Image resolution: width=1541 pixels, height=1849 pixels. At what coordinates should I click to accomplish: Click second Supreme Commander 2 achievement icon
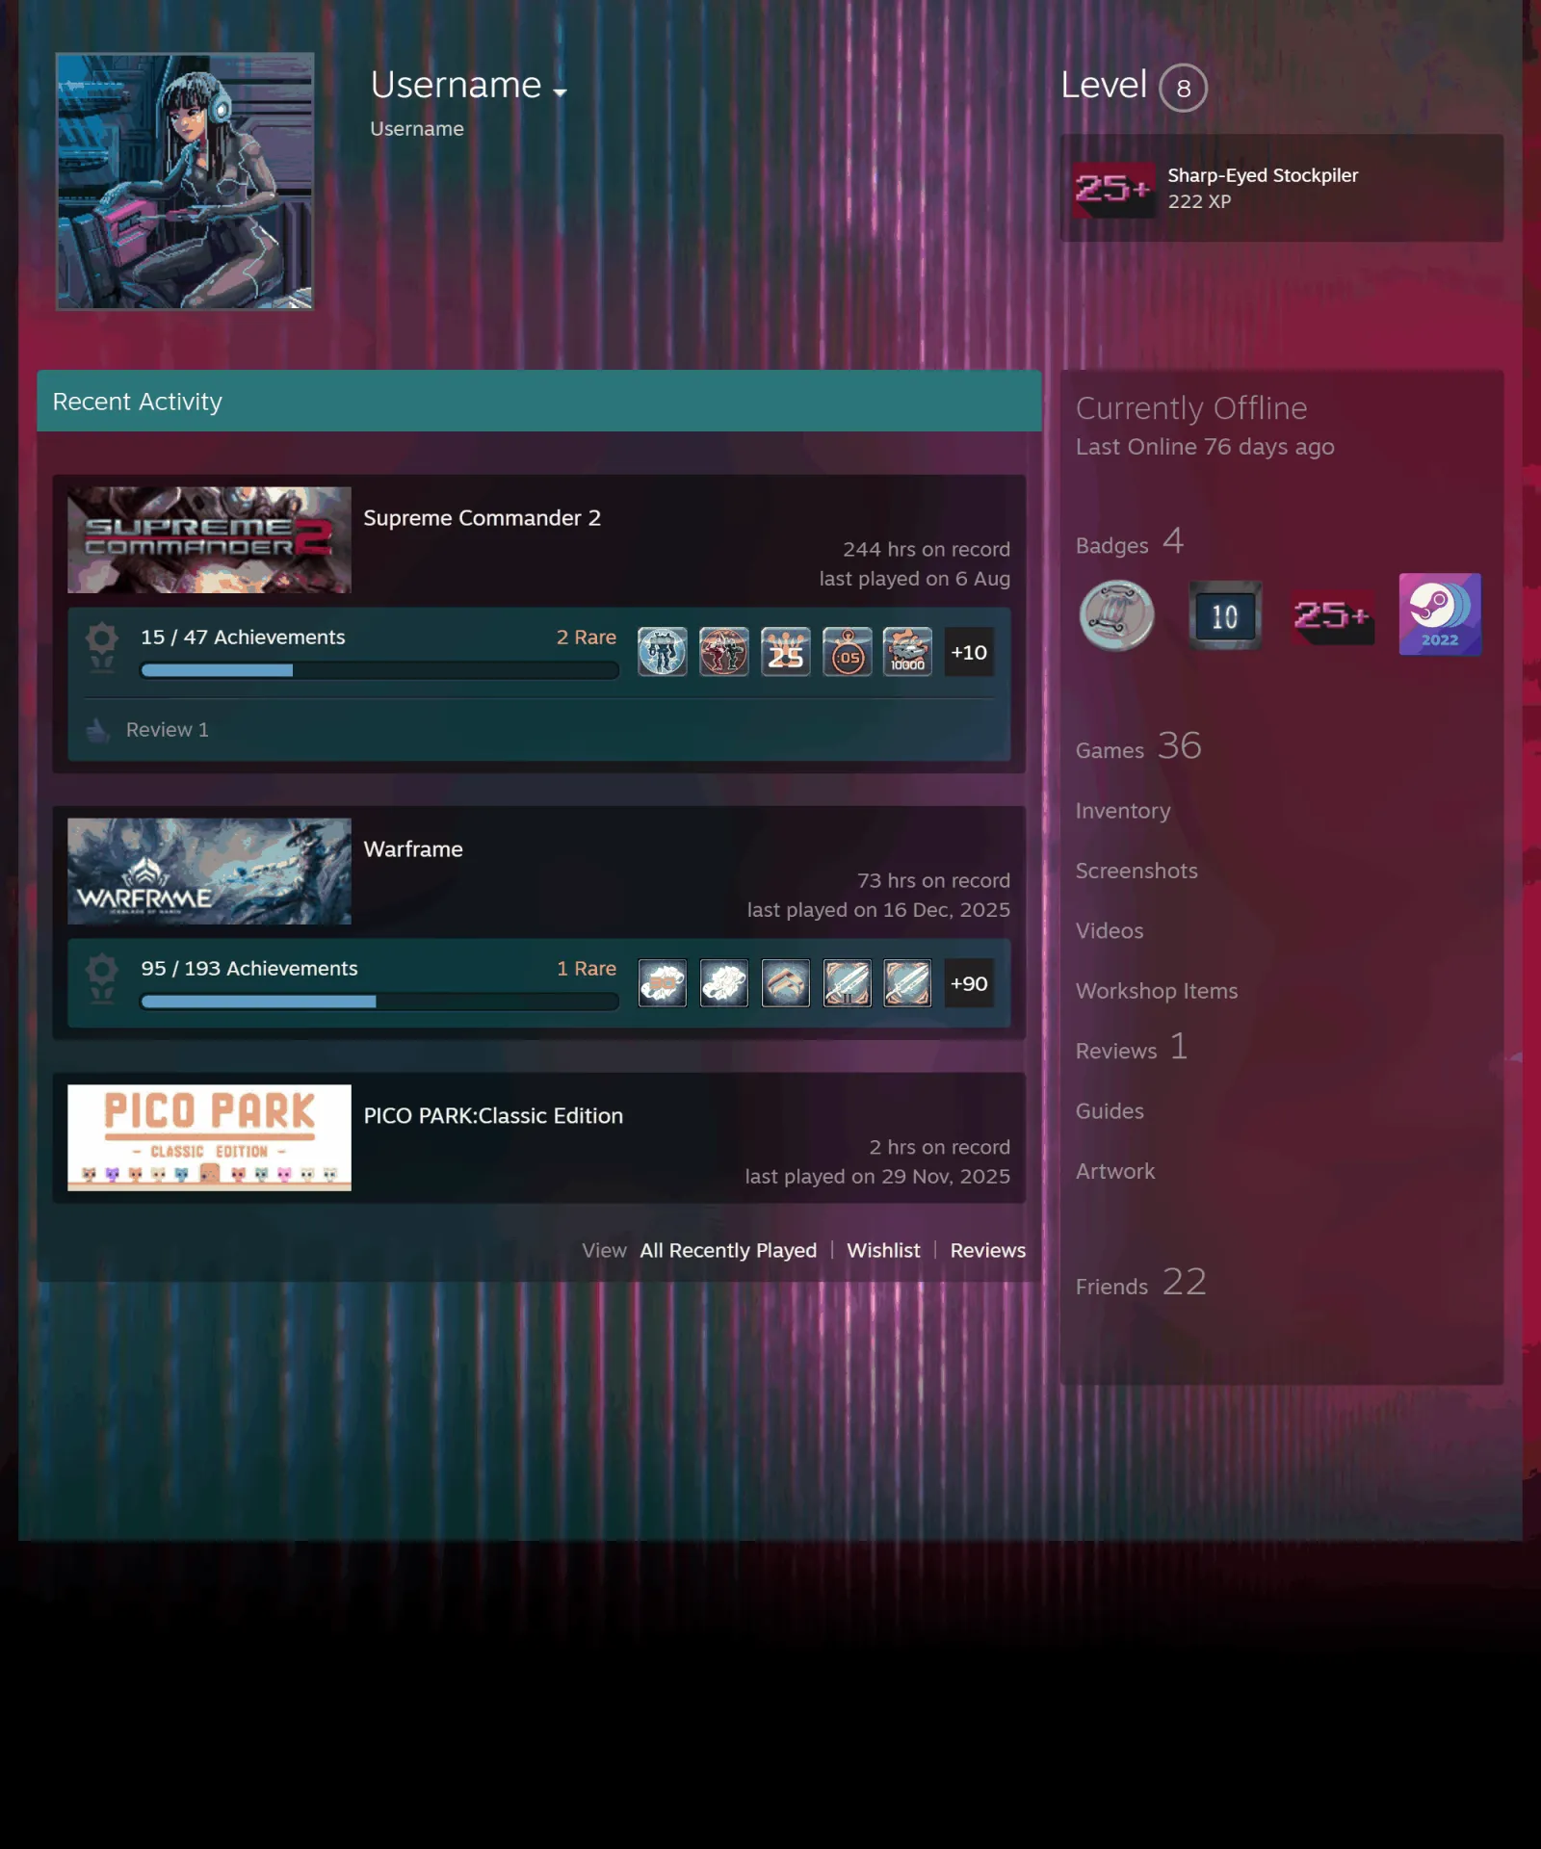tap(724, 652)
